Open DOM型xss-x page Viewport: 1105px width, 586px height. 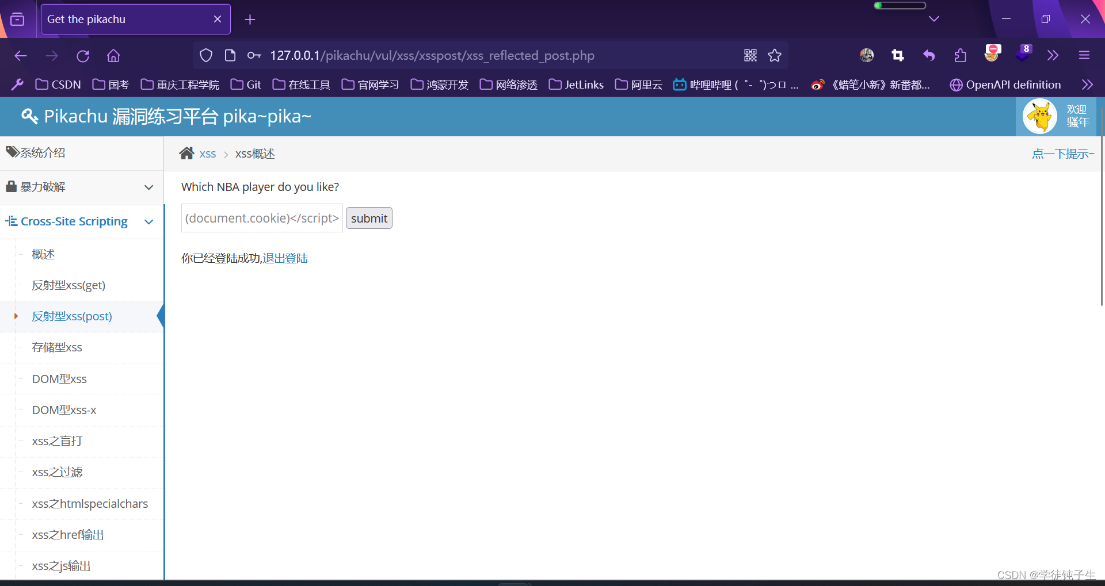click(x=64, y=410)
